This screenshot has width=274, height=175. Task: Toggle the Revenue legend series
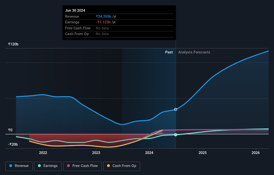click(19, 166)
